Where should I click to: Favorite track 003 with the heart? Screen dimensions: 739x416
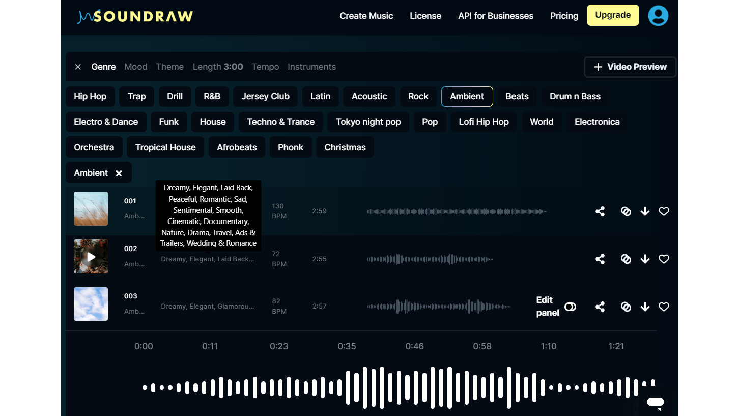[x=664, y=307]
